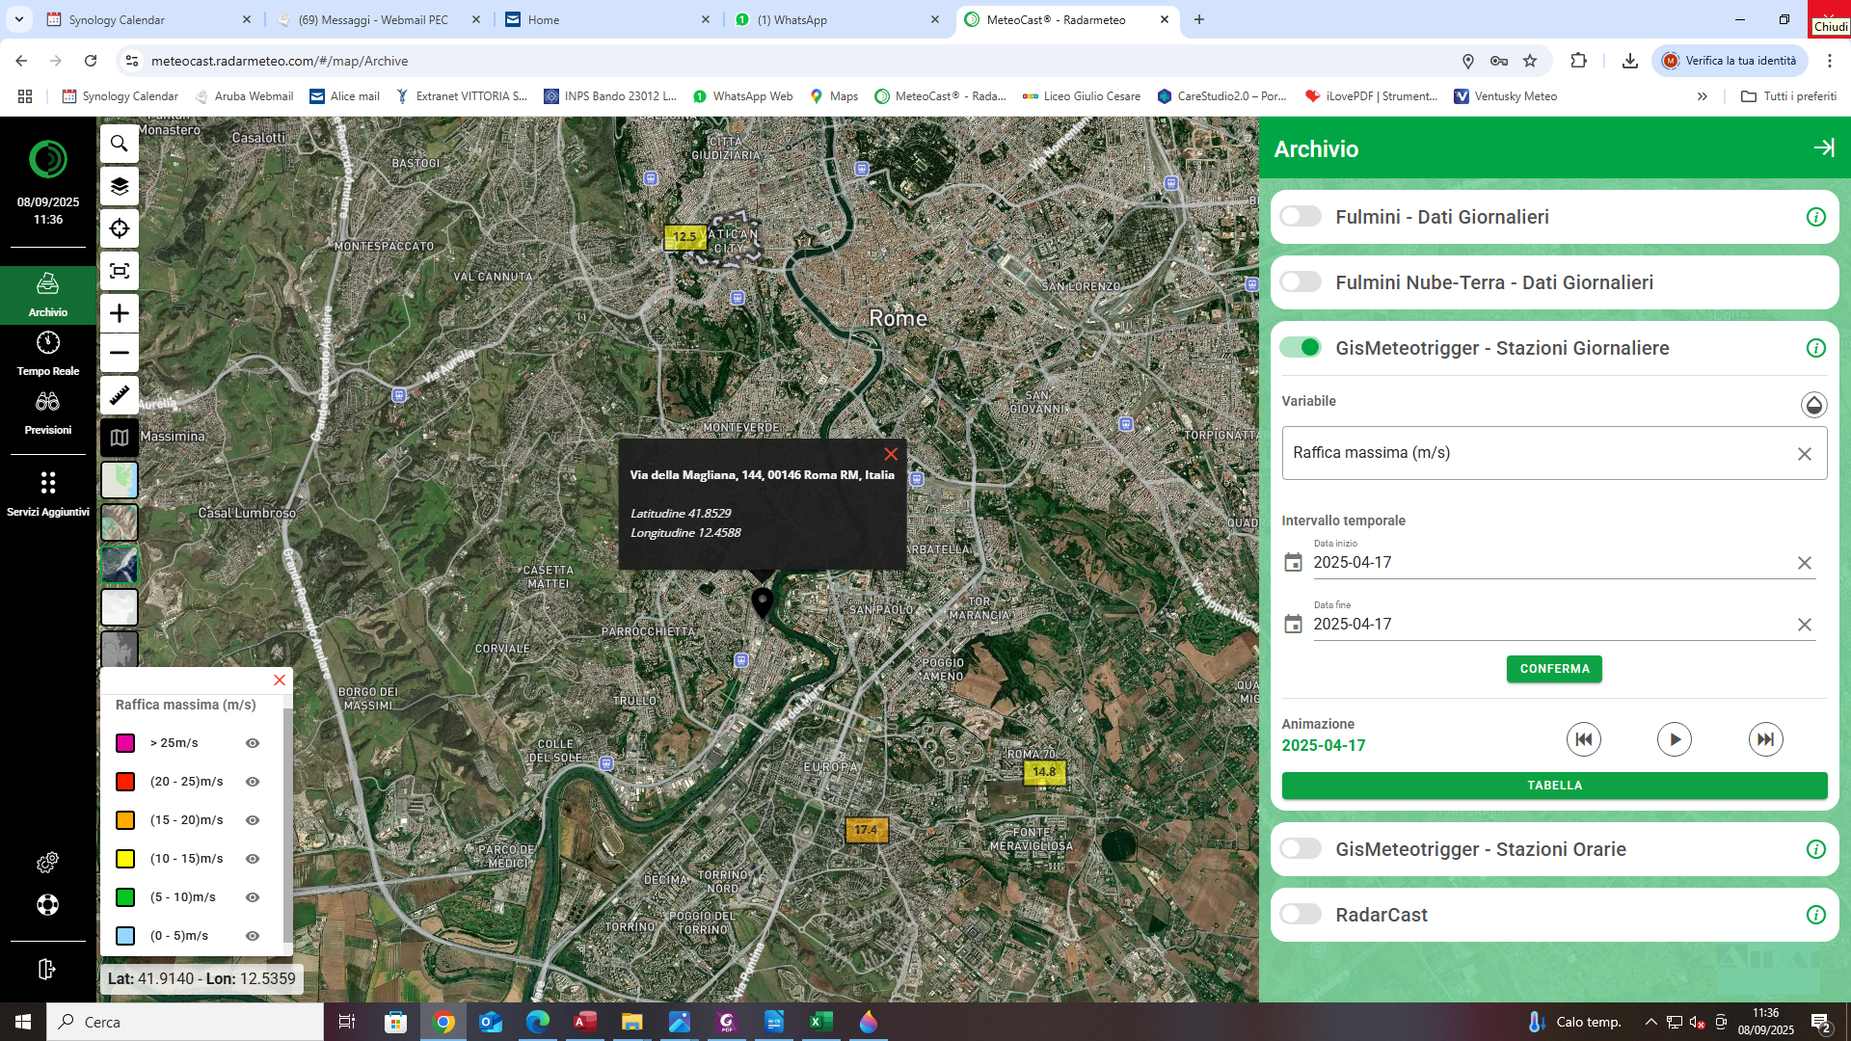Collapse the Archivio panel arrow

click(1823, 147)
